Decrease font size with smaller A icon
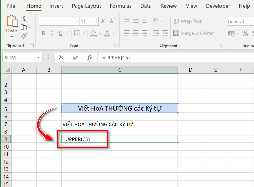The height and width of the screenshot is (187, 254). pyautogui.click(x=112, y=21)
